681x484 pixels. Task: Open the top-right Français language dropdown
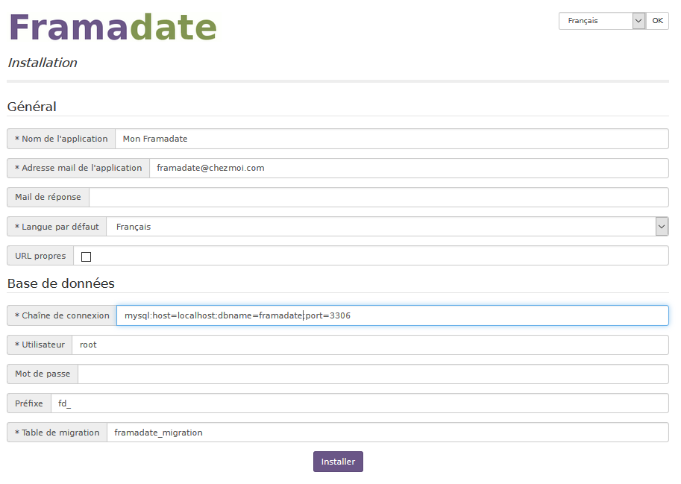602,21
